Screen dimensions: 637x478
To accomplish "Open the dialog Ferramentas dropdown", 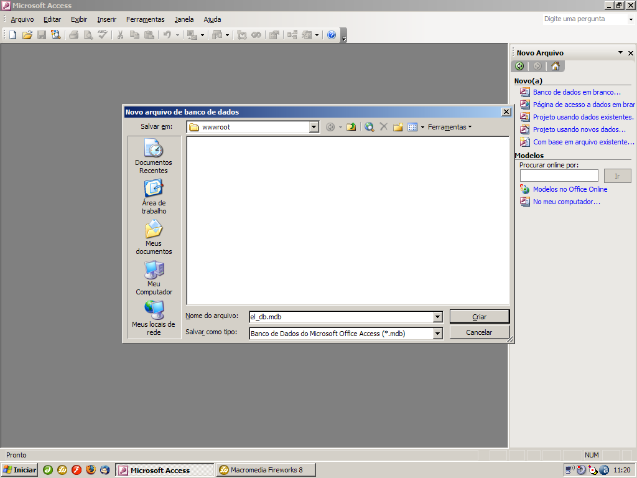I will pos(450,127).
